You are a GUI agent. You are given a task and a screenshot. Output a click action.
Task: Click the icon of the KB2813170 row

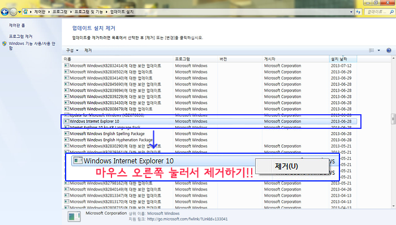click(x=67, y=201)
